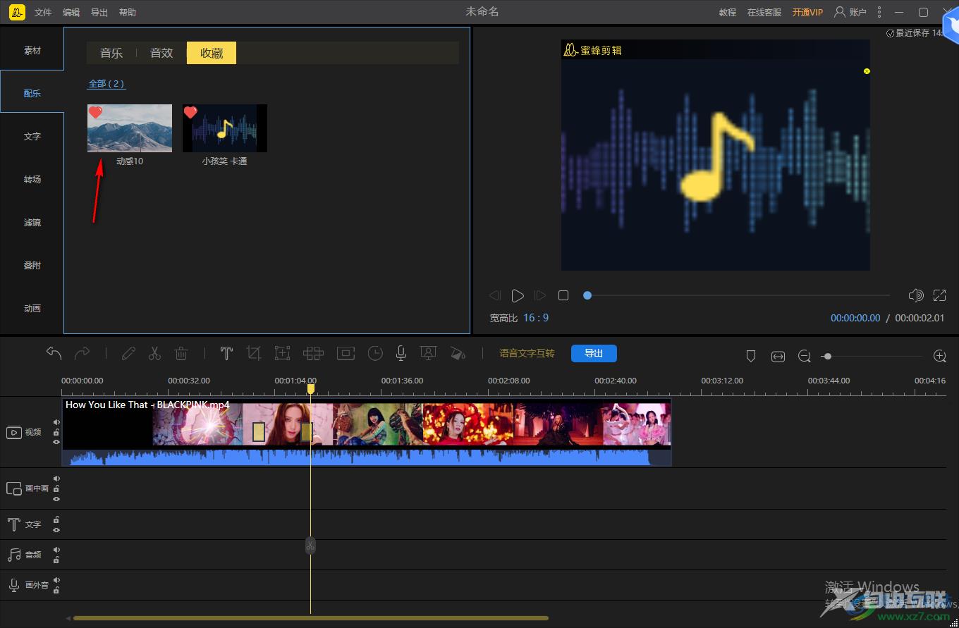Mute the 音频 track
The width and height of the screenshot is (959, 628).
pos(56,550)
